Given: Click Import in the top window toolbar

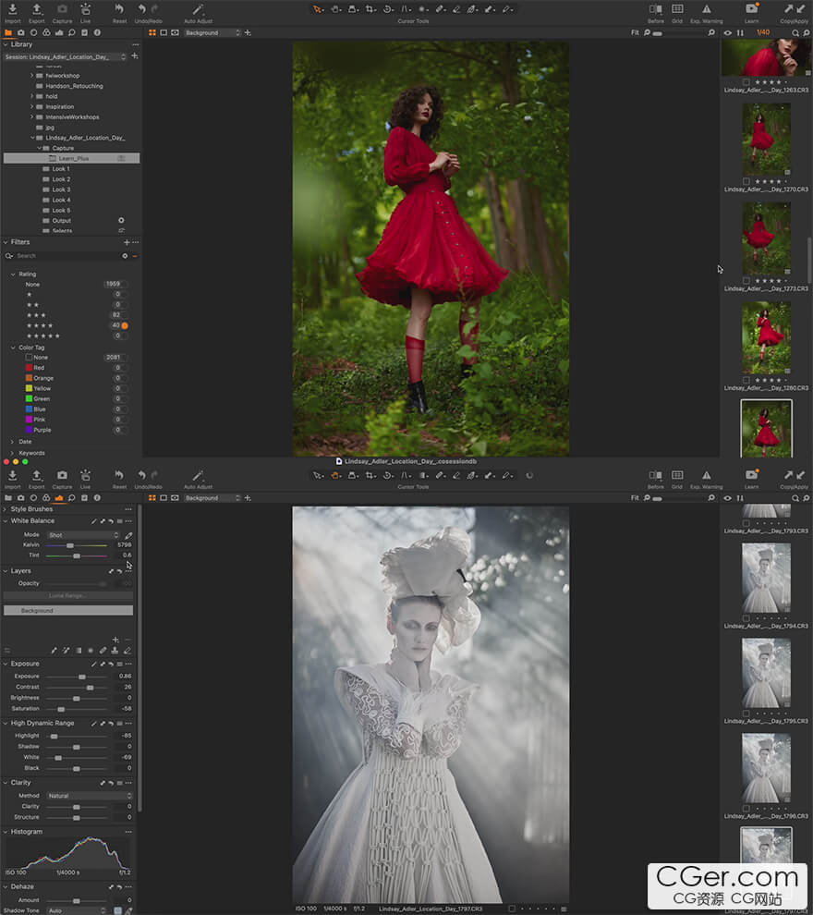Looking at the screenshot, I should coord(12,13).
